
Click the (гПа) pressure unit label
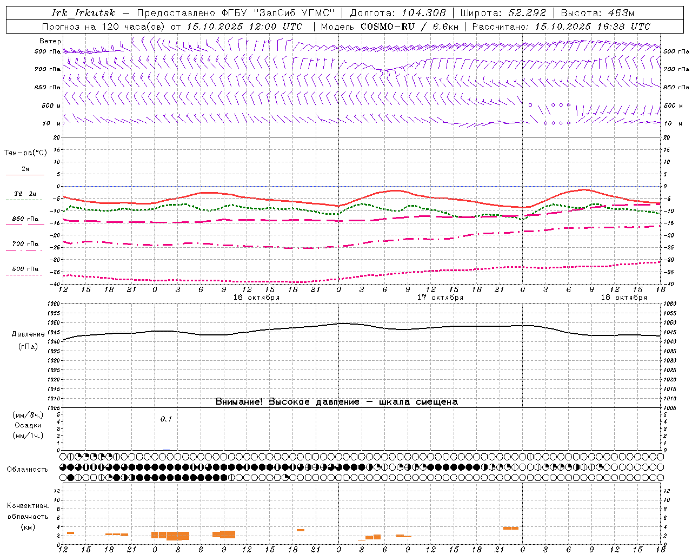coord(28,347)
